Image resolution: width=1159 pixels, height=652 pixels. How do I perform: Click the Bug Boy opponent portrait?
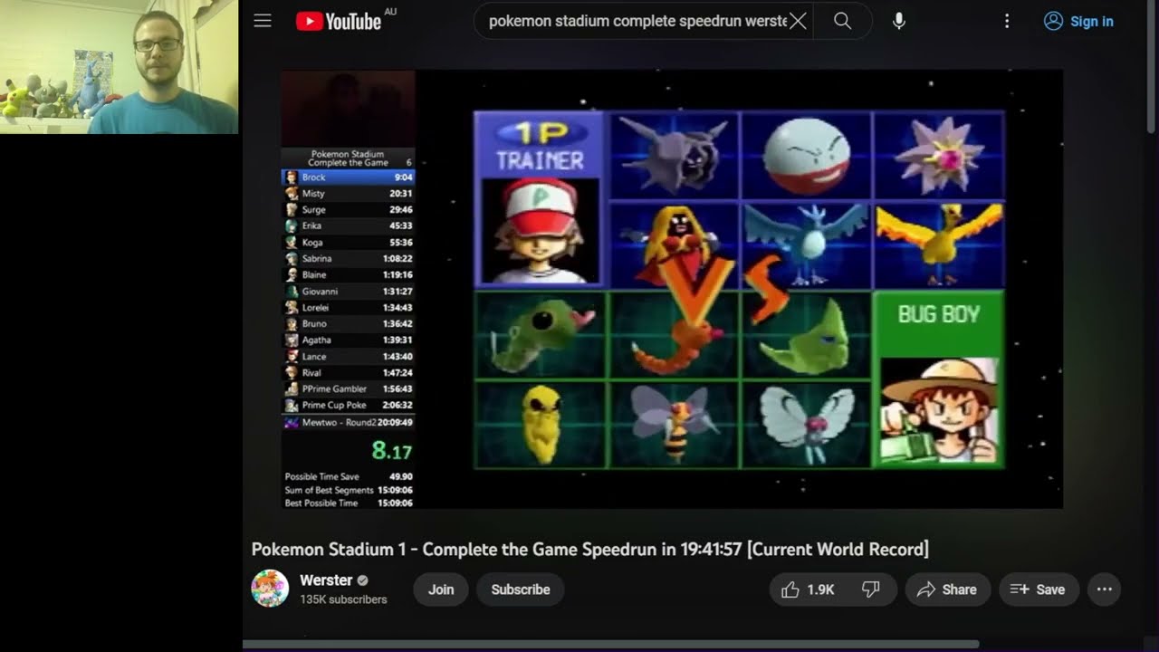click(939, 409)
